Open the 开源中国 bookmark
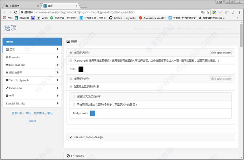 coord(63,18)
